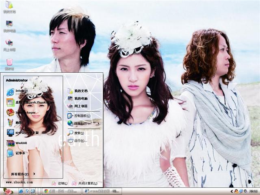
Task: Open WinRAR from the Start menu
Action: coord(17,143)
